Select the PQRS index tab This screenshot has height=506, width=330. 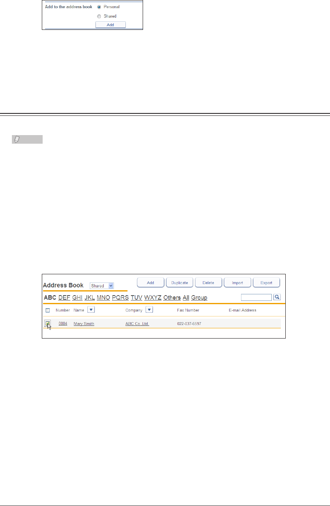121,298
